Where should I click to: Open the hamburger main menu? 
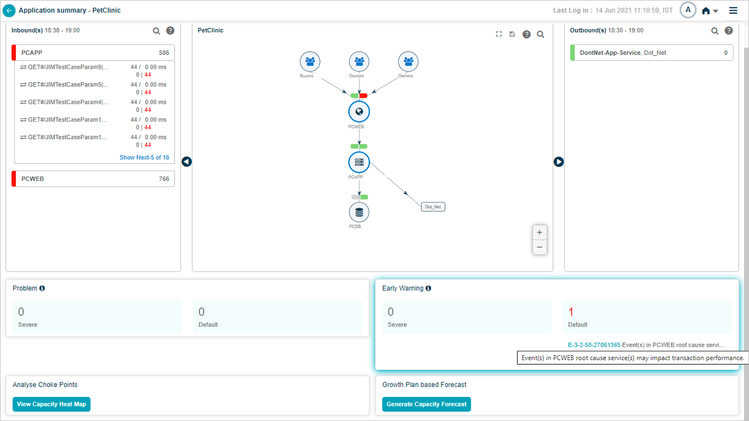(x=733, y=11)
